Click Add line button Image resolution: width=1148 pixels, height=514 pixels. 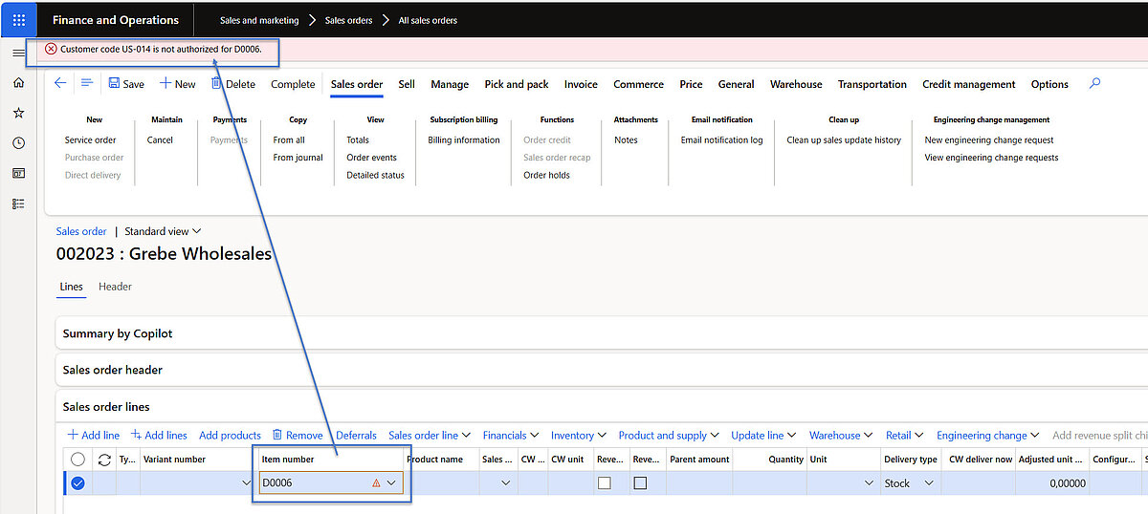[x=93, y=436]
